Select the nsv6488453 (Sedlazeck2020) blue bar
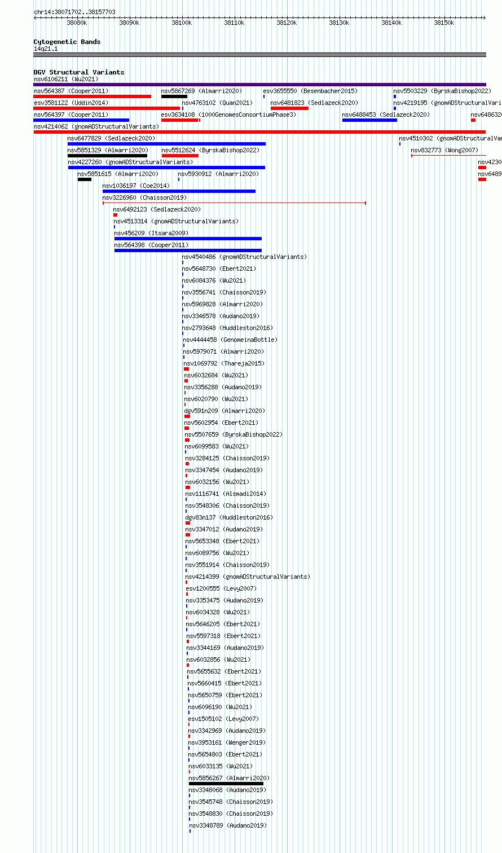The height and width of the screenshot is (853, 502). [x=369, y=120]
